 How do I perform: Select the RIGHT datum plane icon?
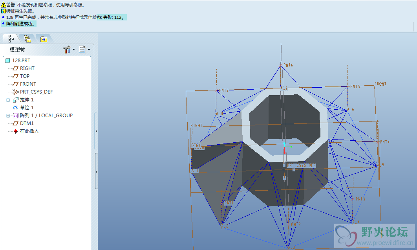16,68
